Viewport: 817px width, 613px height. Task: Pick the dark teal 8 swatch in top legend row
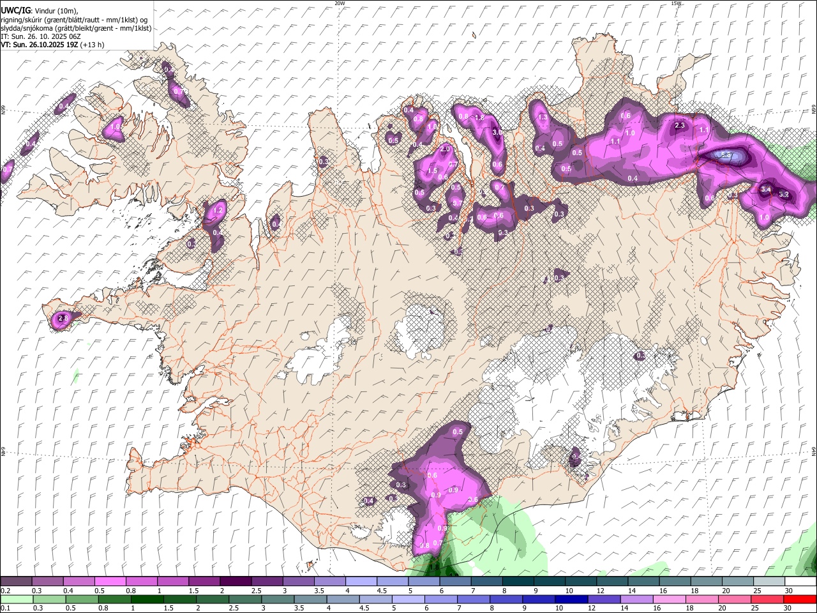518,582
